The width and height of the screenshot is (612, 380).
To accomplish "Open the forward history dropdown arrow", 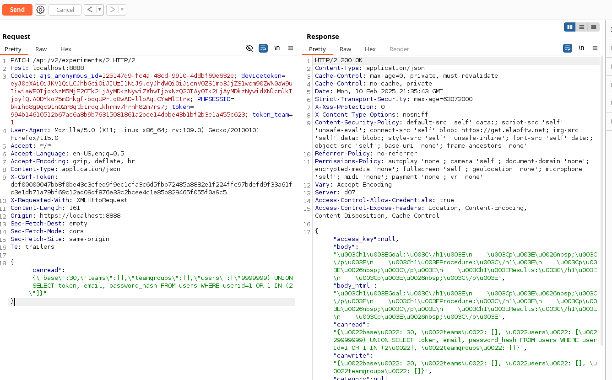I will coord(122,10).
